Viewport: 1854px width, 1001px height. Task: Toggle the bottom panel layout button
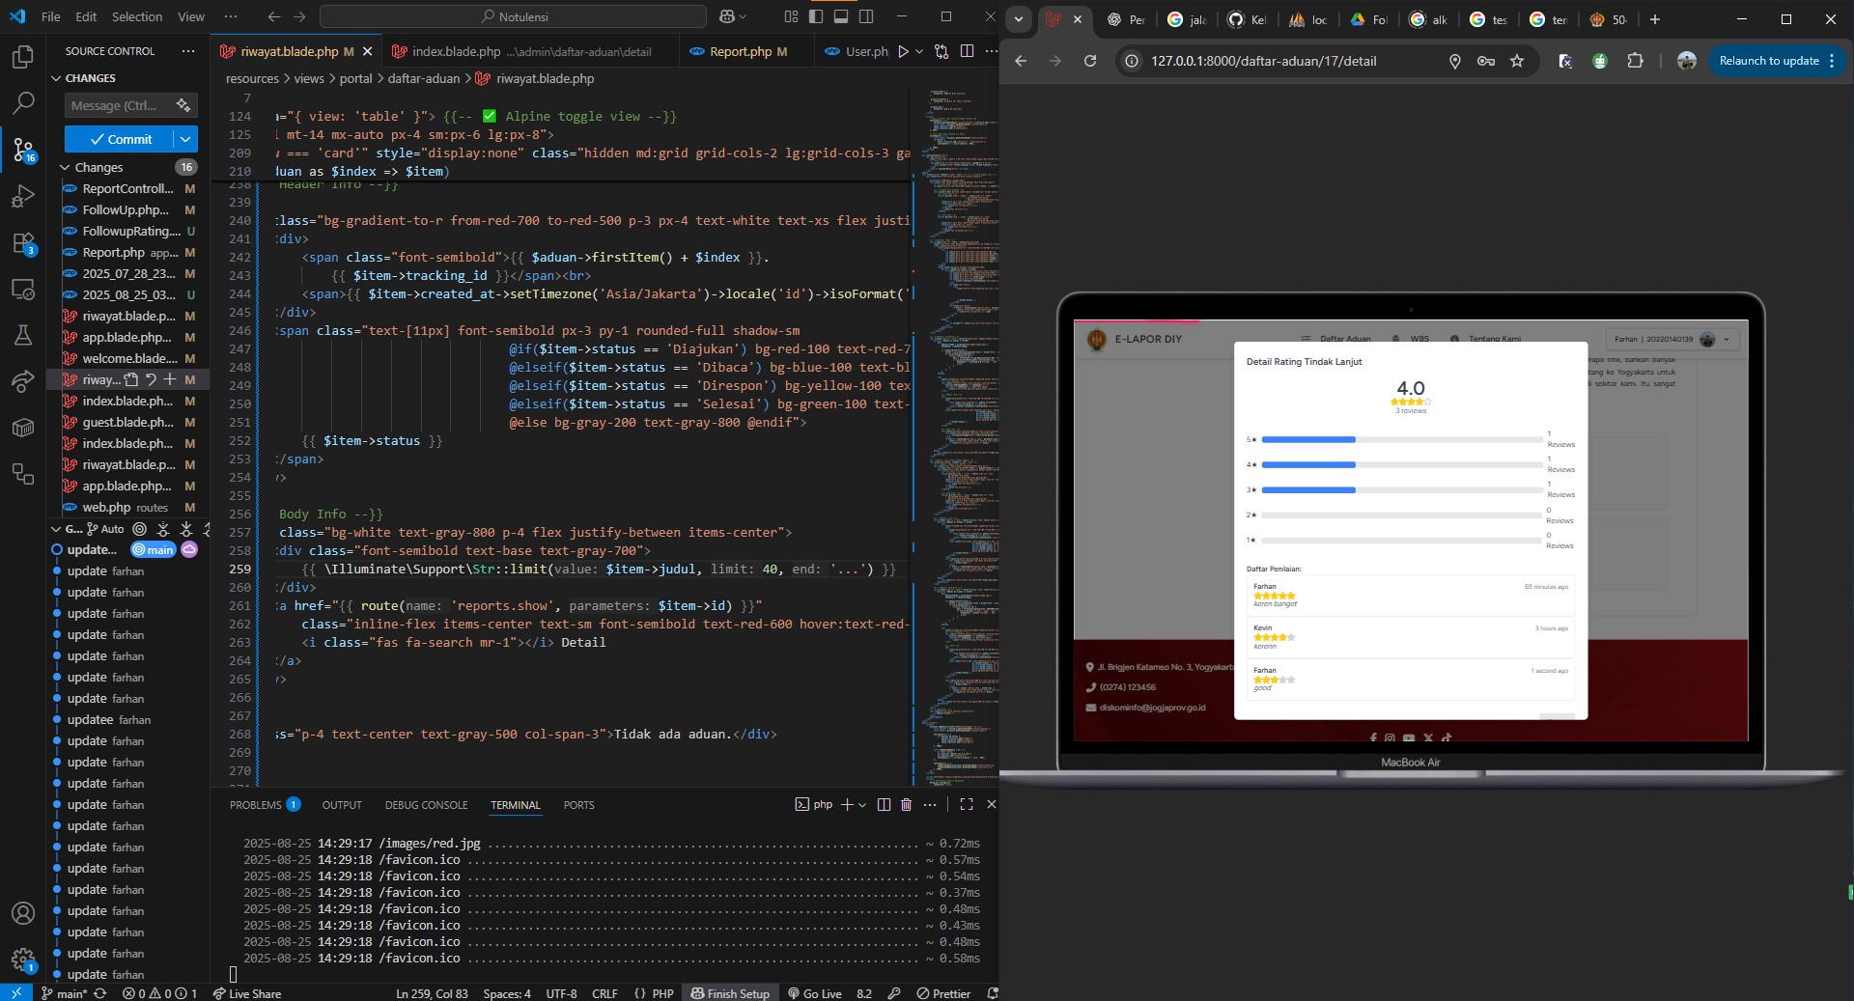(x=841, y=16)
